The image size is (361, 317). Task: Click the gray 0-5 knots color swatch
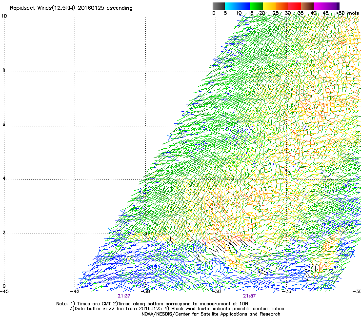pos(219,6)
